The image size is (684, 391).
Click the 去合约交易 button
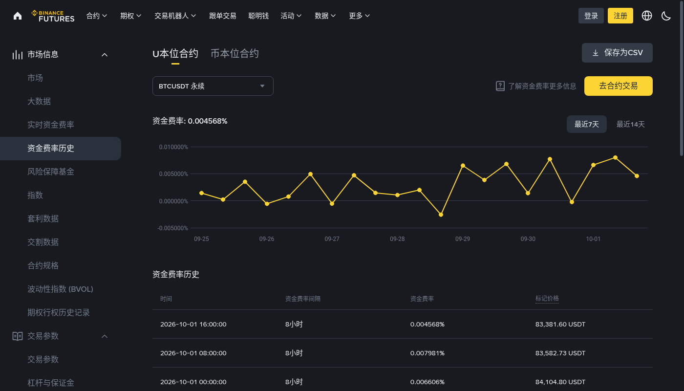point(619,86)
